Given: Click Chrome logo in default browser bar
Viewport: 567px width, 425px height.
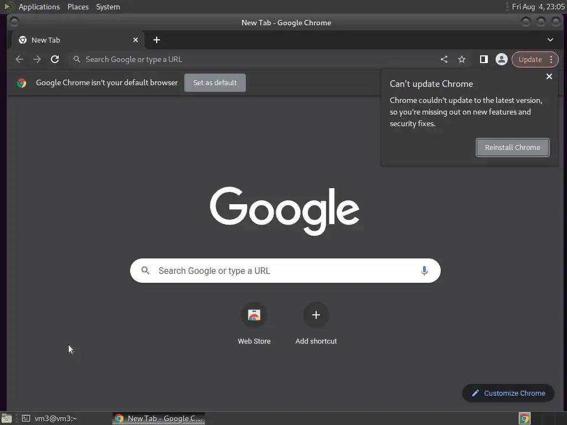Looking at the screenshot, I should 22,83.
